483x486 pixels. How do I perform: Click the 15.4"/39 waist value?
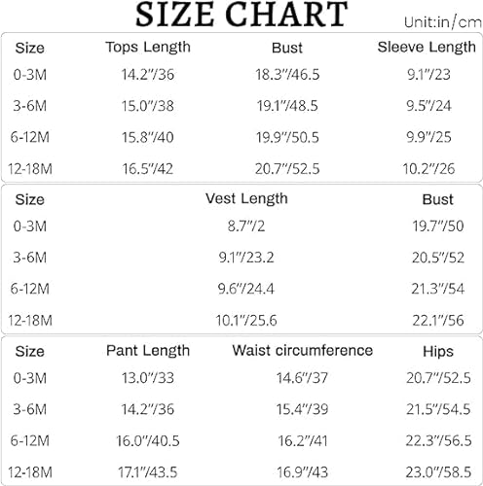point(302,409)
